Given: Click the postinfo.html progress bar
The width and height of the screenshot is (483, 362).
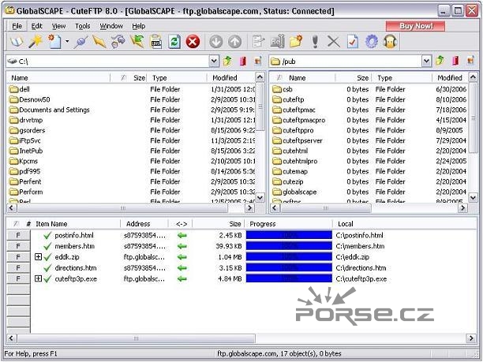Looking at the screenshot, I should click(x=289, y=235).
